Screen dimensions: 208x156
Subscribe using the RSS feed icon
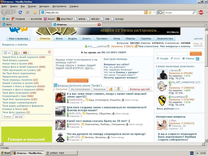coord(146,13)
